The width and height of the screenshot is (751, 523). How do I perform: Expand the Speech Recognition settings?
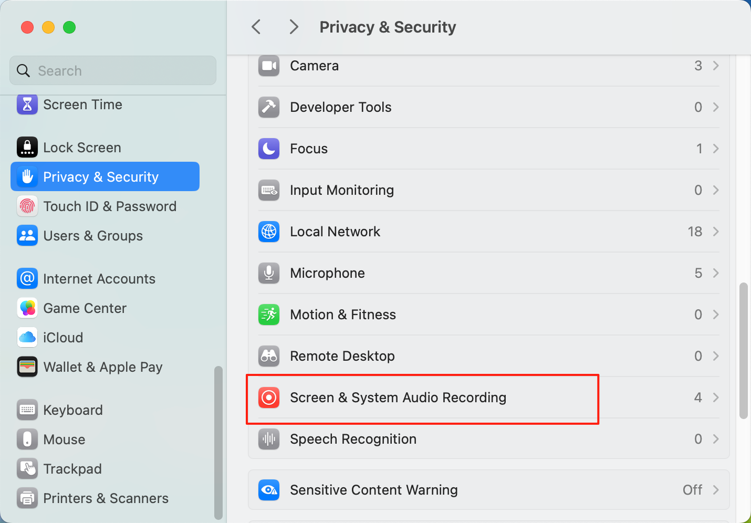pyautogui.click(x=488, y=439)
